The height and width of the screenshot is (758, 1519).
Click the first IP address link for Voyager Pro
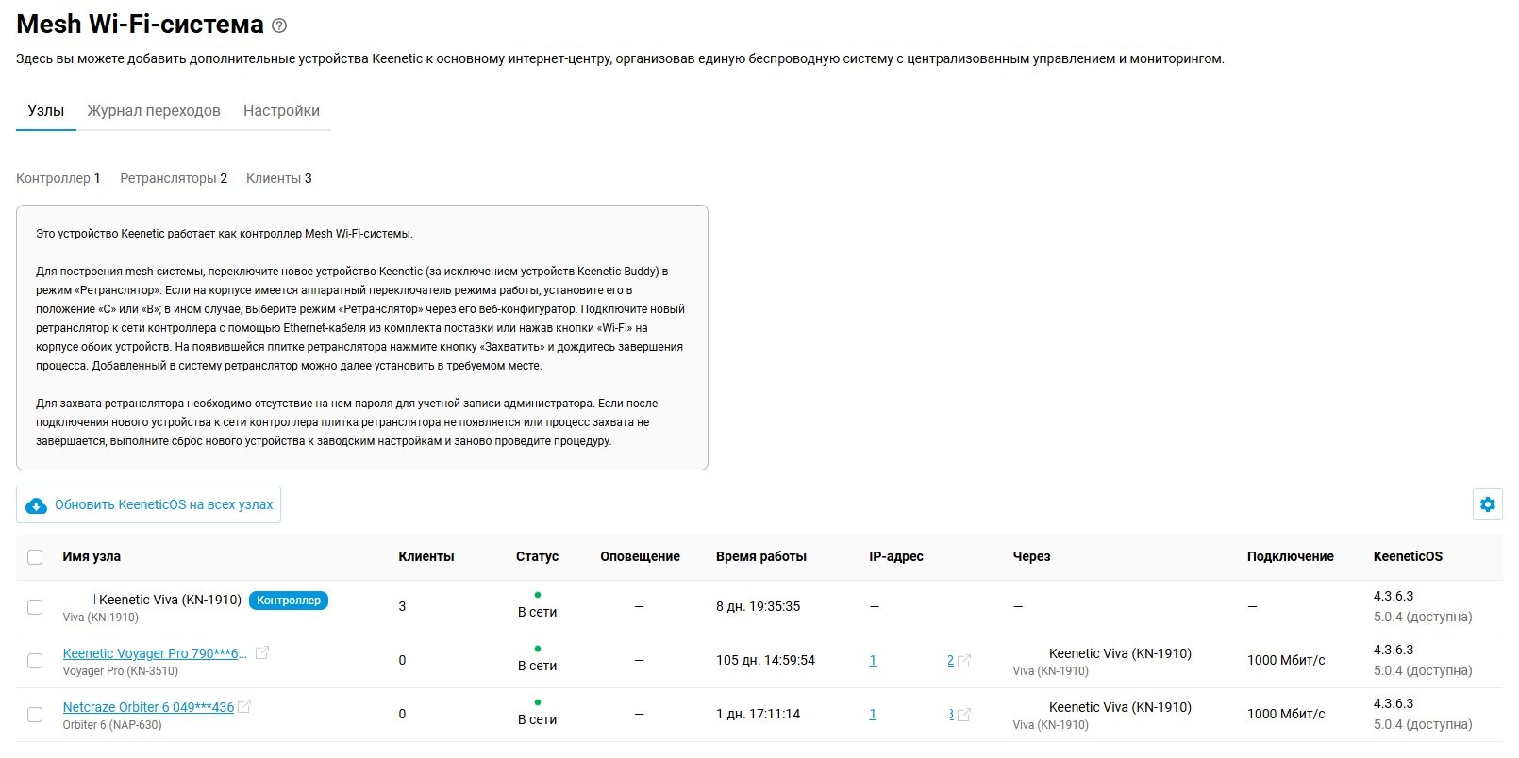pyautogui.click(x=873, y=660)
